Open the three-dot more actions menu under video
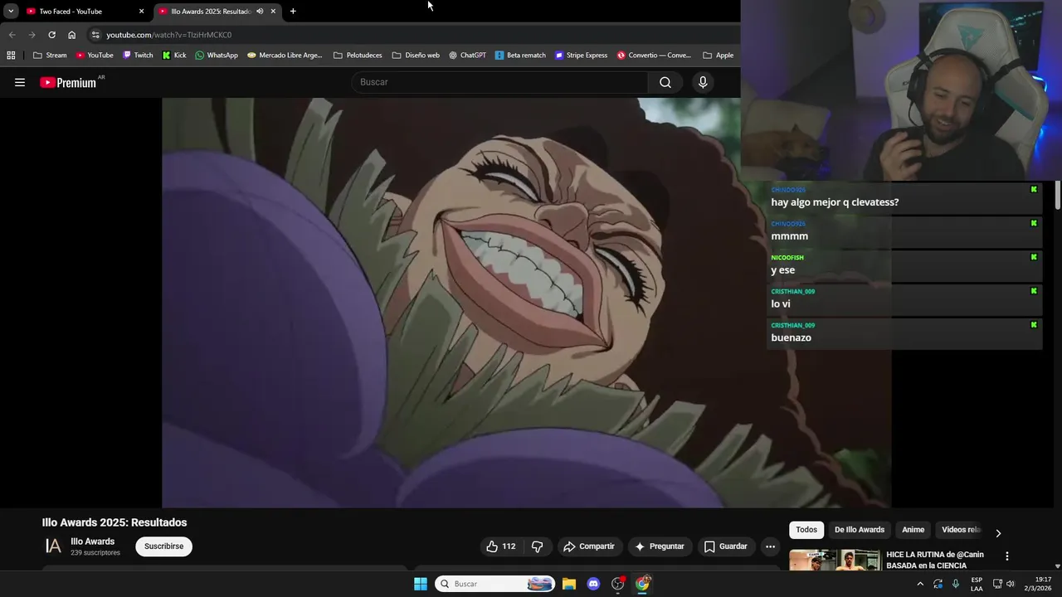Image resolution: width=1062 pixels, height=597 pixels. [x=770, y=546]
